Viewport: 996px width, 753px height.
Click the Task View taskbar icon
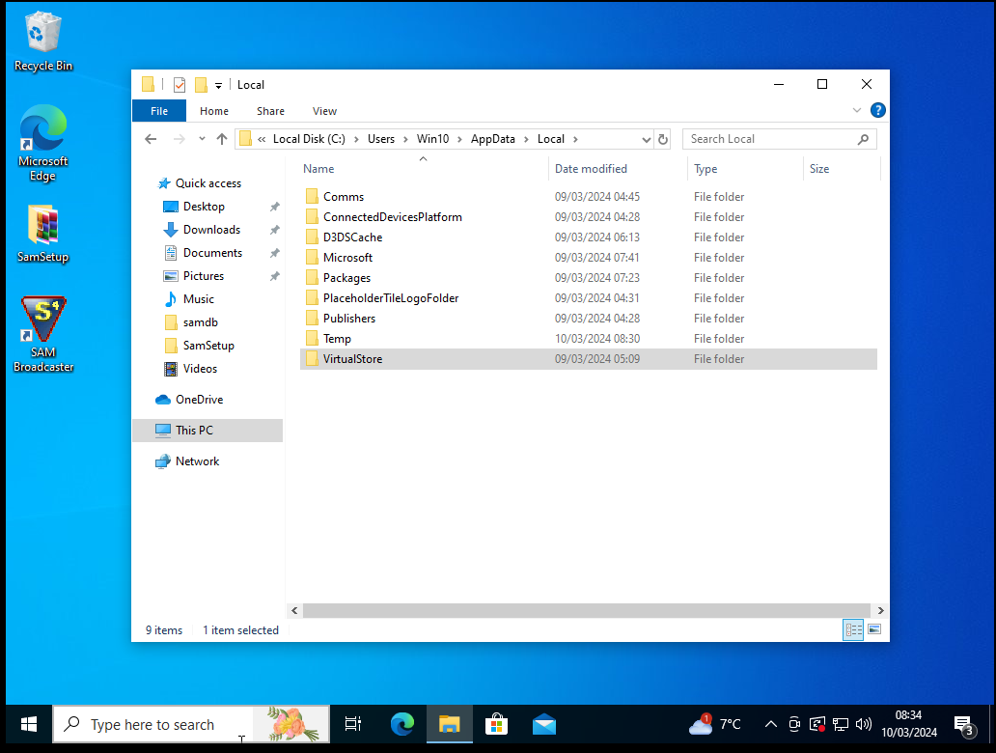click(353, 723)
